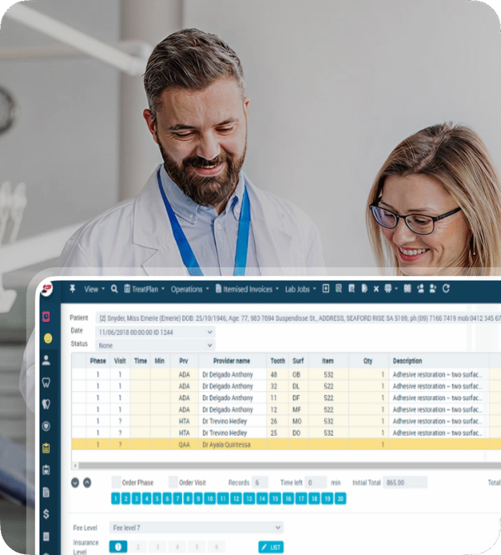
Task: Open the Date dropdown list
Action: 210,332
